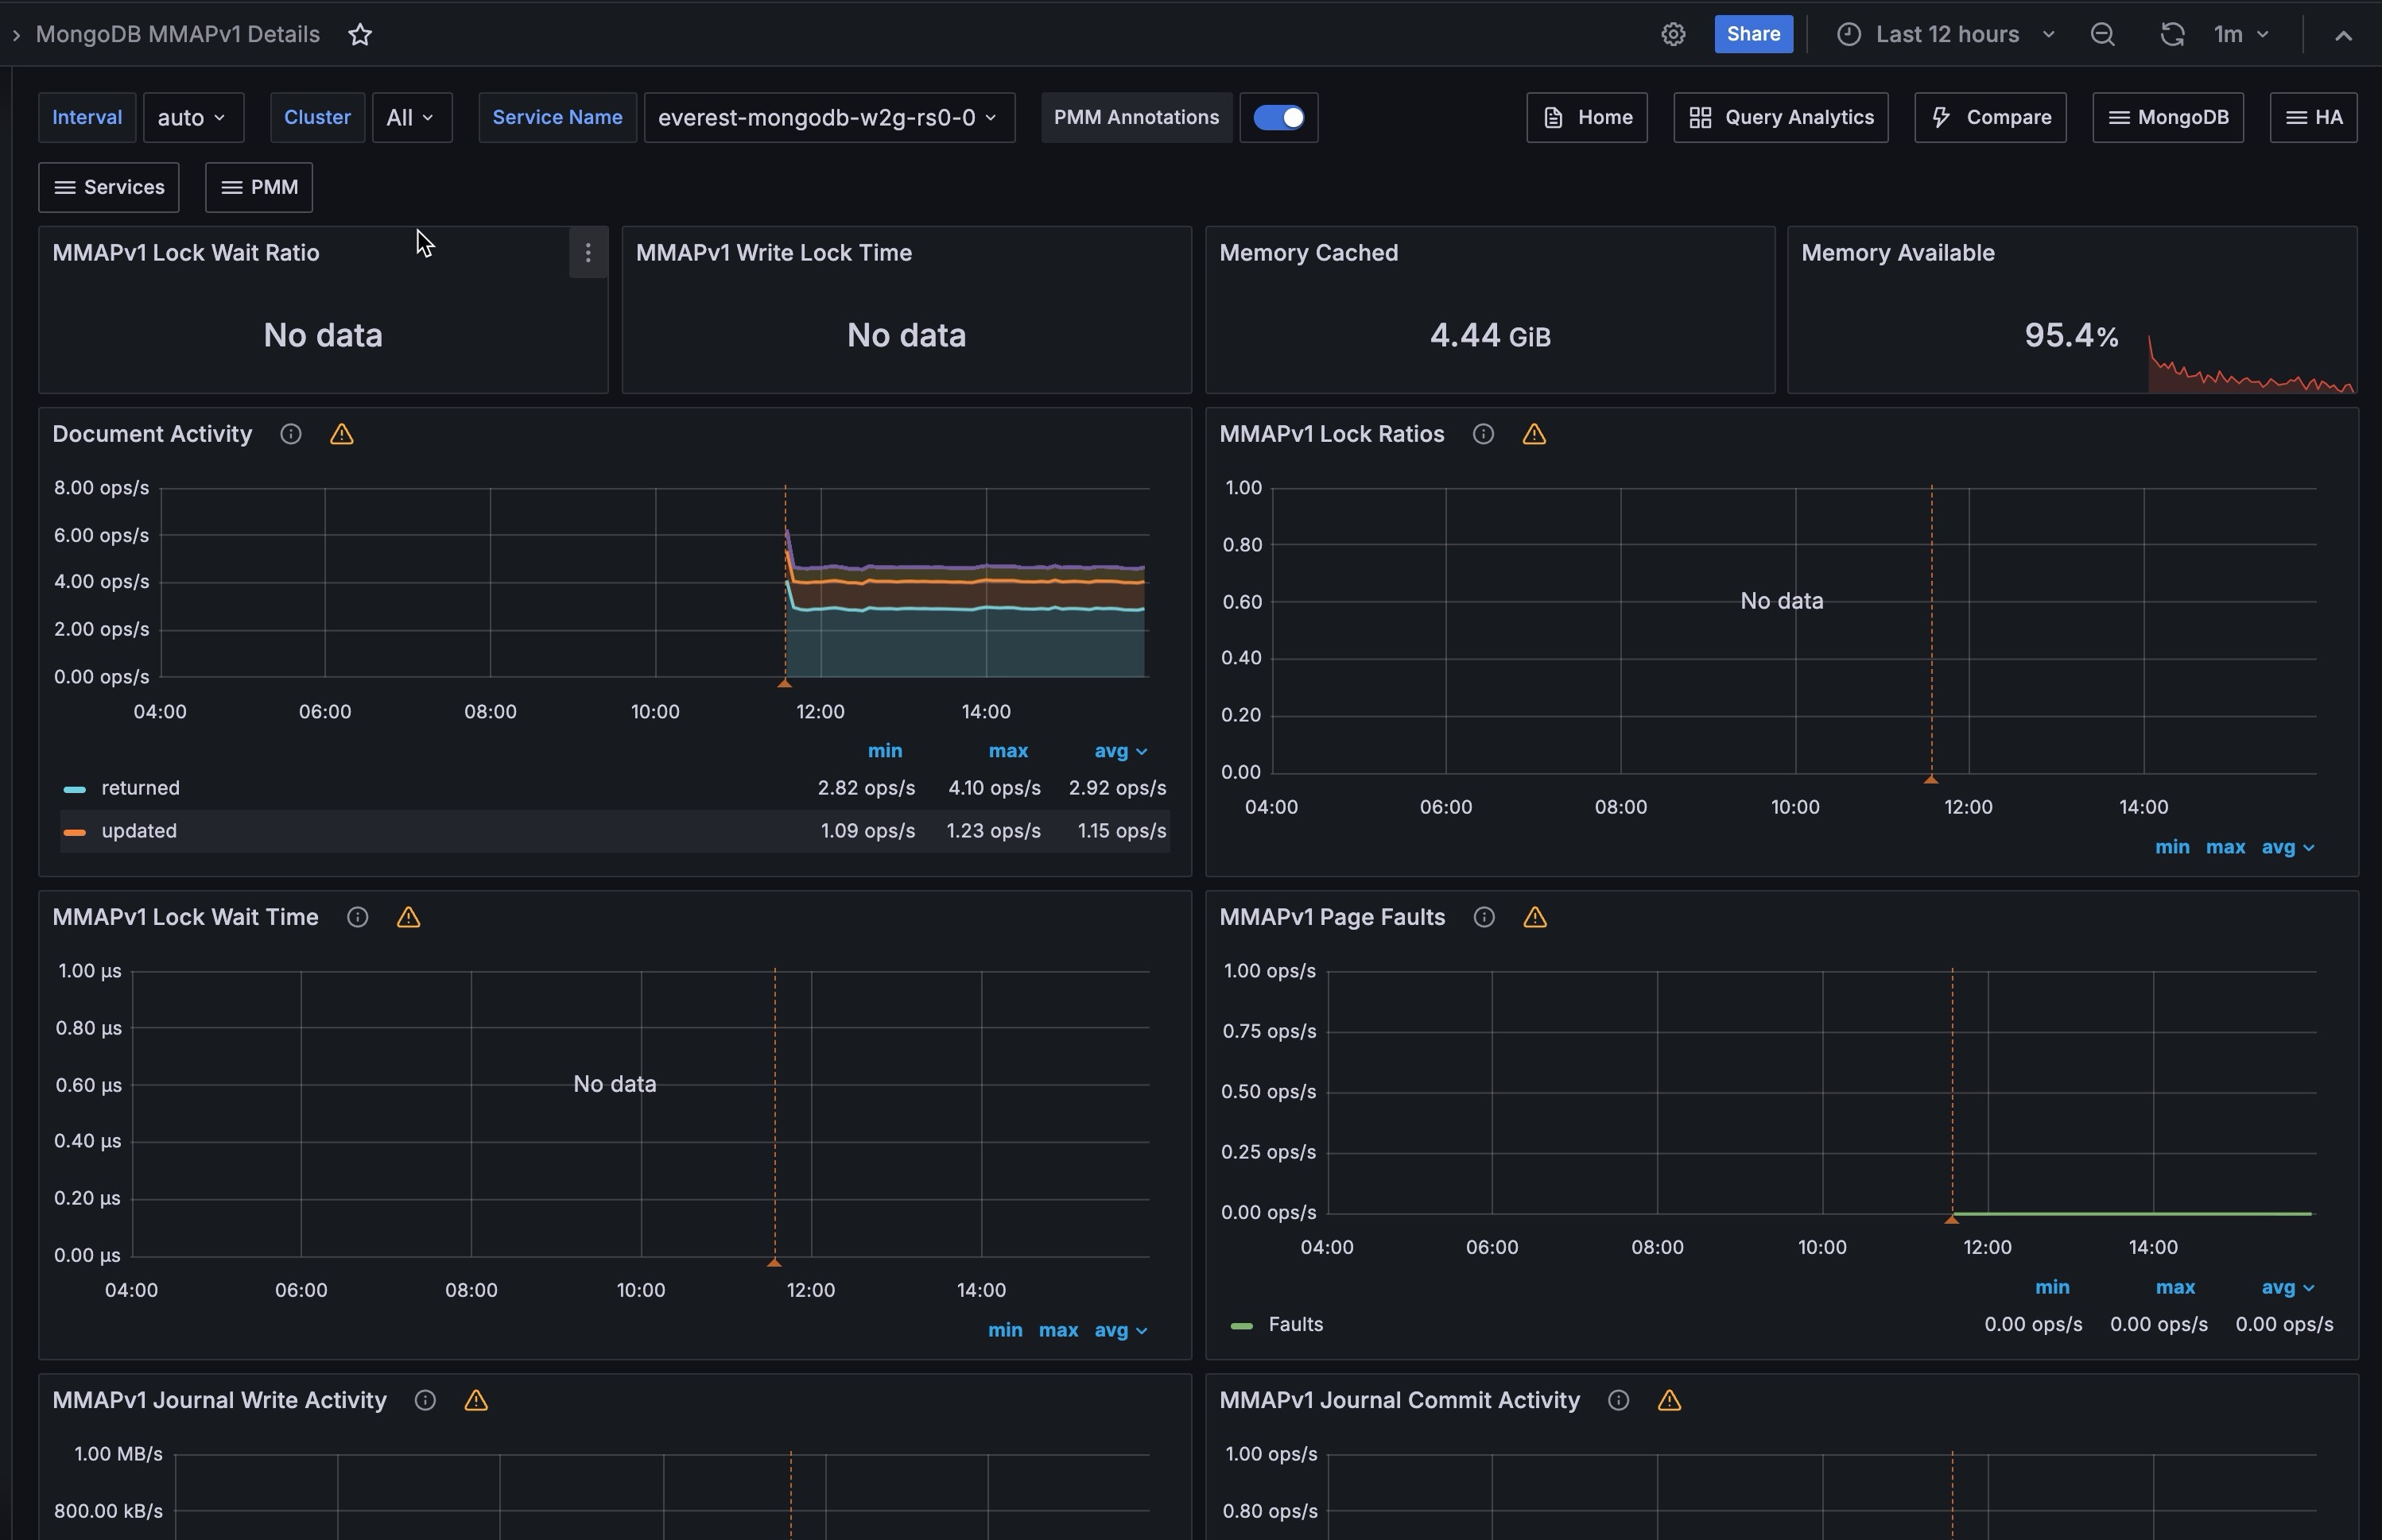Open MMAPv1 Lock Wait Ratio panel menu
The width and height of the screenshot is (2382, 1540).
point(588,253)
